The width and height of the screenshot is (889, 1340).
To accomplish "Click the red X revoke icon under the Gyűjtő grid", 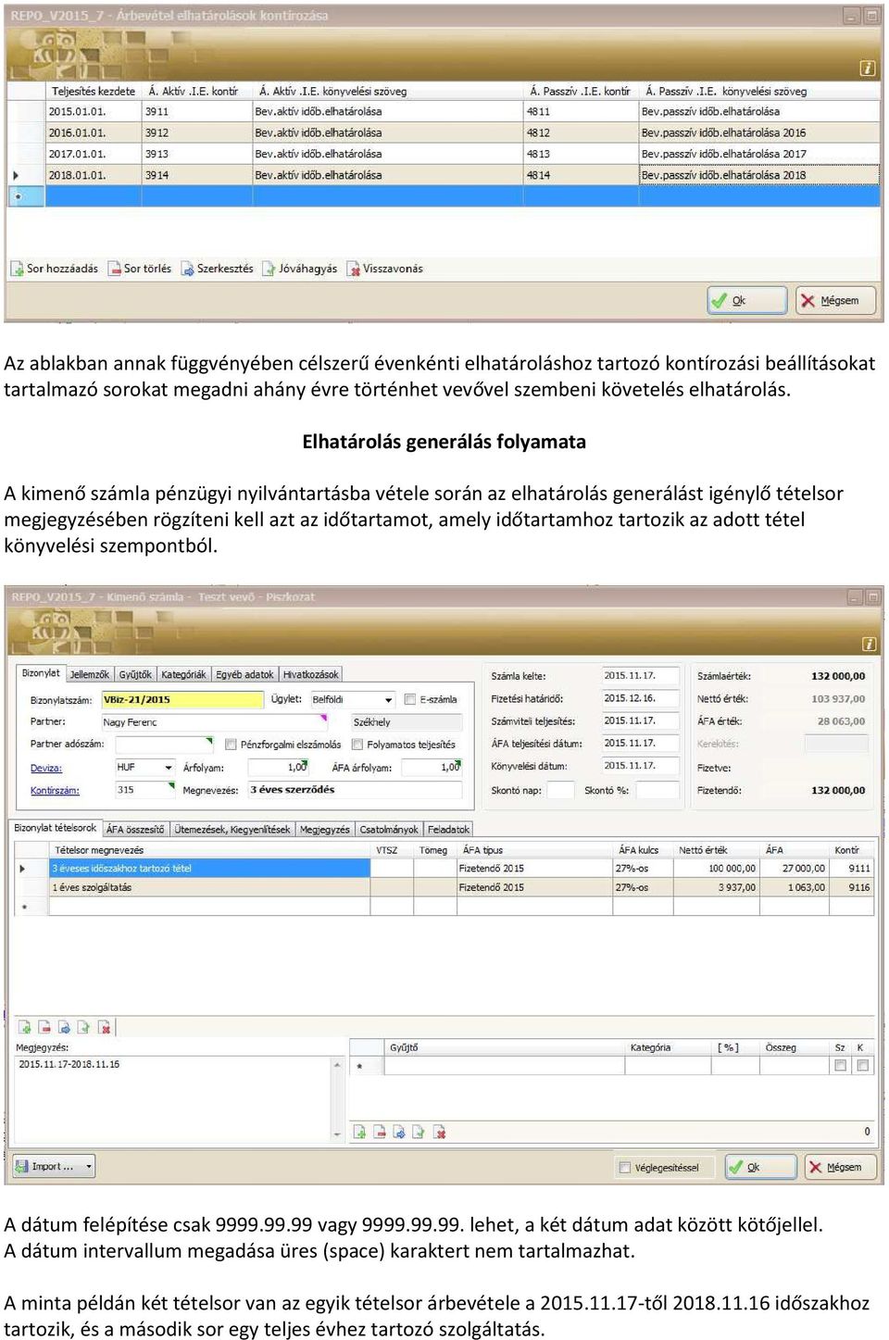I will tap(440, 1132).
